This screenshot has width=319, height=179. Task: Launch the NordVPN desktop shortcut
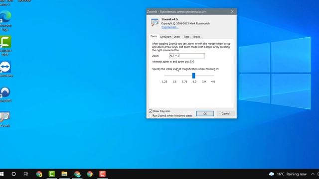5,94
